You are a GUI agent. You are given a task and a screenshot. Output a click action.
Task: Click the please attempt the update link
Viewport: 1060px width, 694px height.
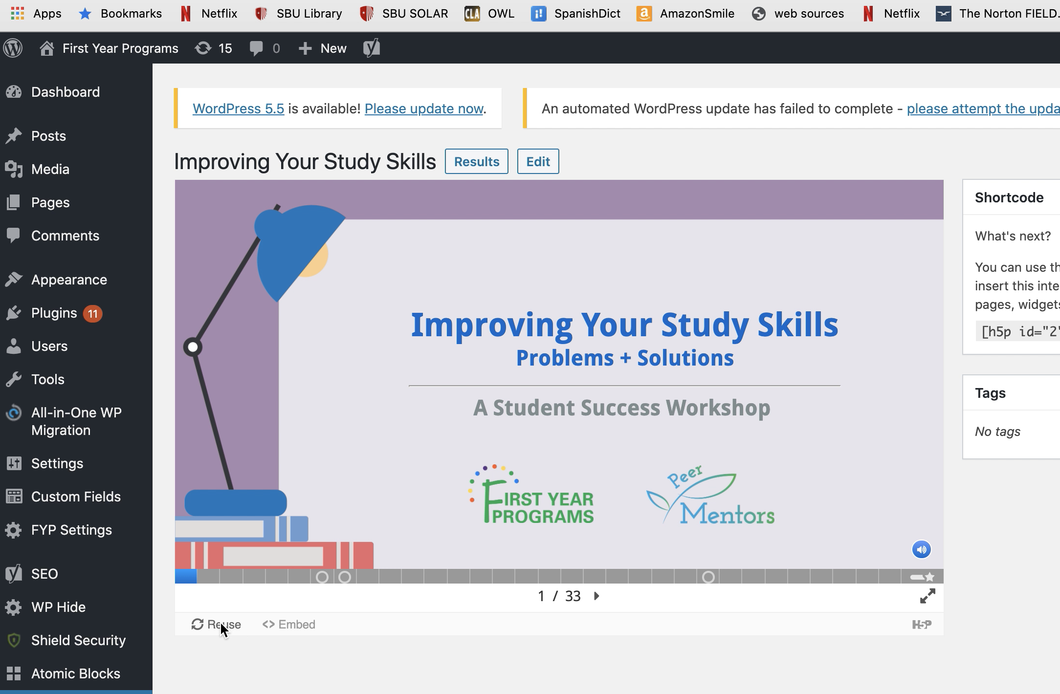(983, 108)
